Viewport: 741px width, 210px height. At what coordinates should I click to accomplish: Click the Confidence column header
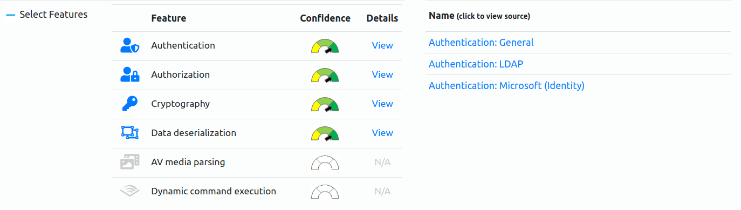coord(325,18)
